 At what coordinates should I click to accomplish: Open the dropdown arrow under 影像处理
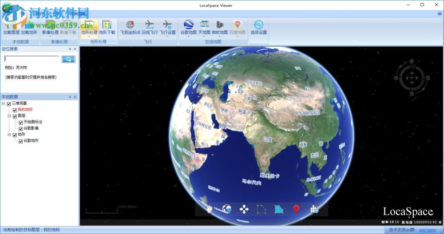pyautogui.click(x=50, y=37)
